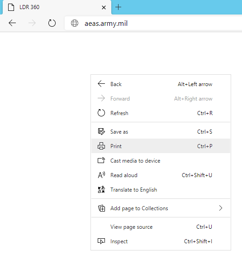Click the Translate language icon
Viewport: 242px width, 260px height.
tap(101, 189)
